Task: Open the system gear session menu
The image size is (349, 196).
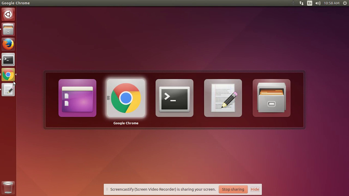Action: coord(345,3)
